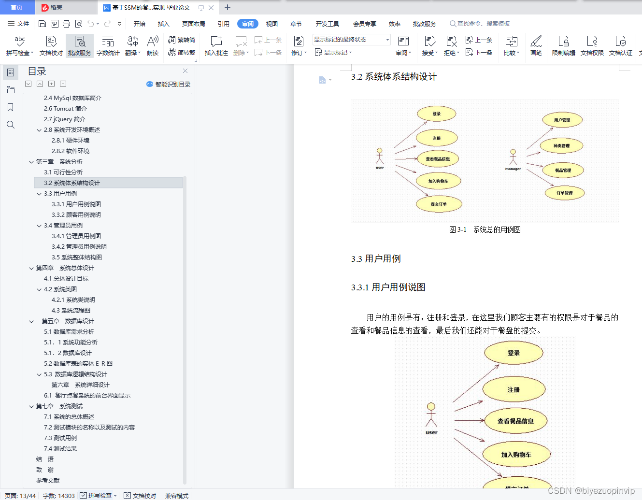Image resolution: width=642 pixels, height=500 pixels.
Task: Click the Print icon in quick toolbar
Action: coord(66,24)
